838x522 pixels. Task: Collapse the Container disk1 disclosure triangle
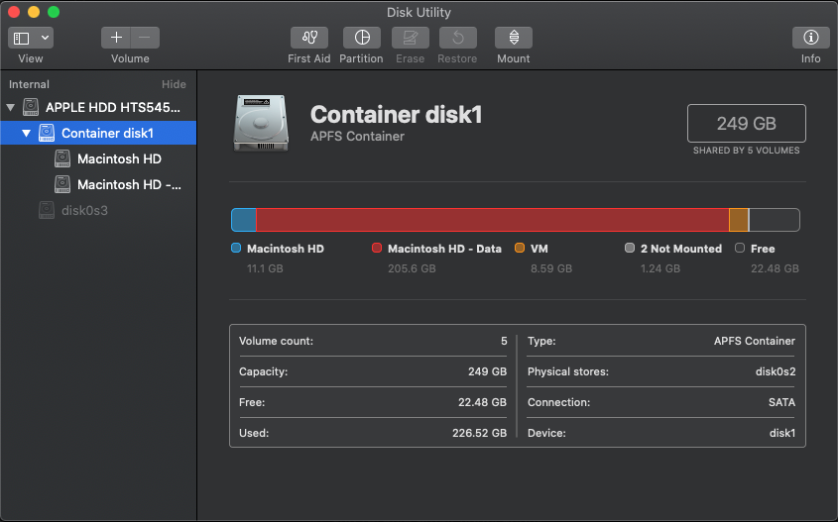point(26,133)
